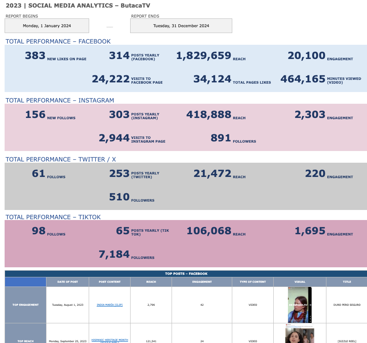
Task: Click the Top Reach row thumbnail
Action: (300, 333)
